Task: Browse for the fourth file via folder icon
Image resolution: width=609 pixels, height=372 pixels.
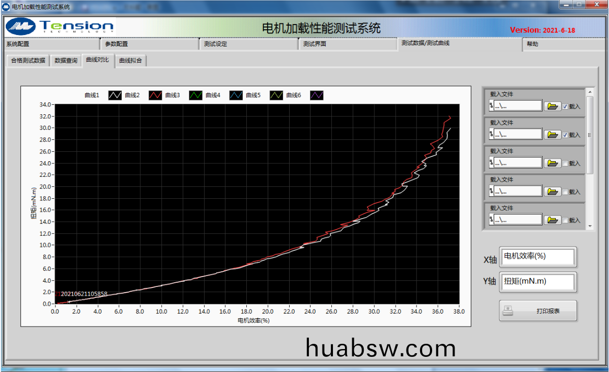Action: point(552,191)
